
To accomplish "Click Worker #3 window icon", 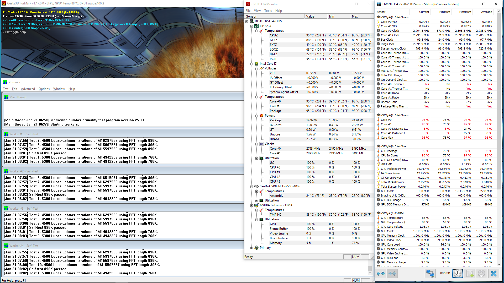I will pos(6,209).
